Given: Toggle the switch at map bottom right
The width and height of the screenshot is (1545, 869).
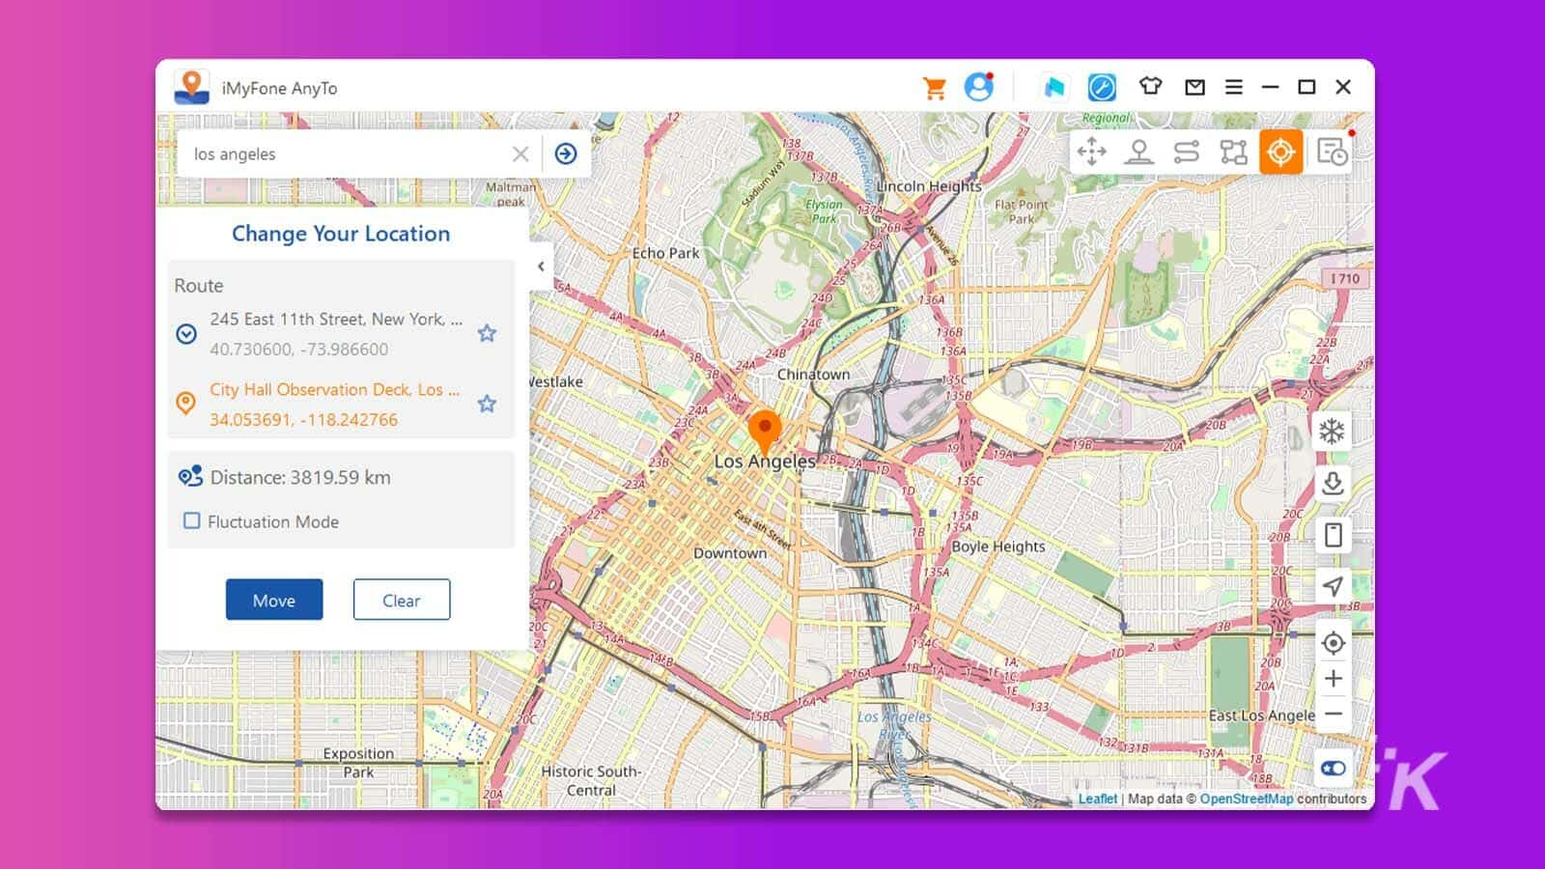Looking at the screenshot, I should coord(1333,769).
